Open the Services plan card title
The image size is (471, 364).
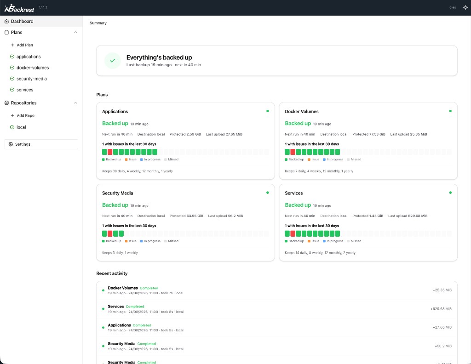tap(294, 193)
